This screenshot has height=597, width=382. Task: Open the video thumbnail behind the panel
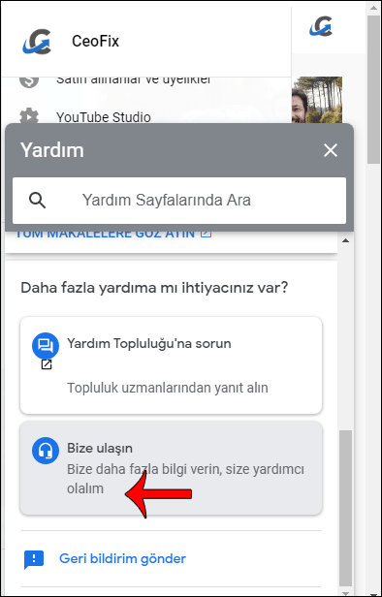pyautogui.click(x=317, y=100)
